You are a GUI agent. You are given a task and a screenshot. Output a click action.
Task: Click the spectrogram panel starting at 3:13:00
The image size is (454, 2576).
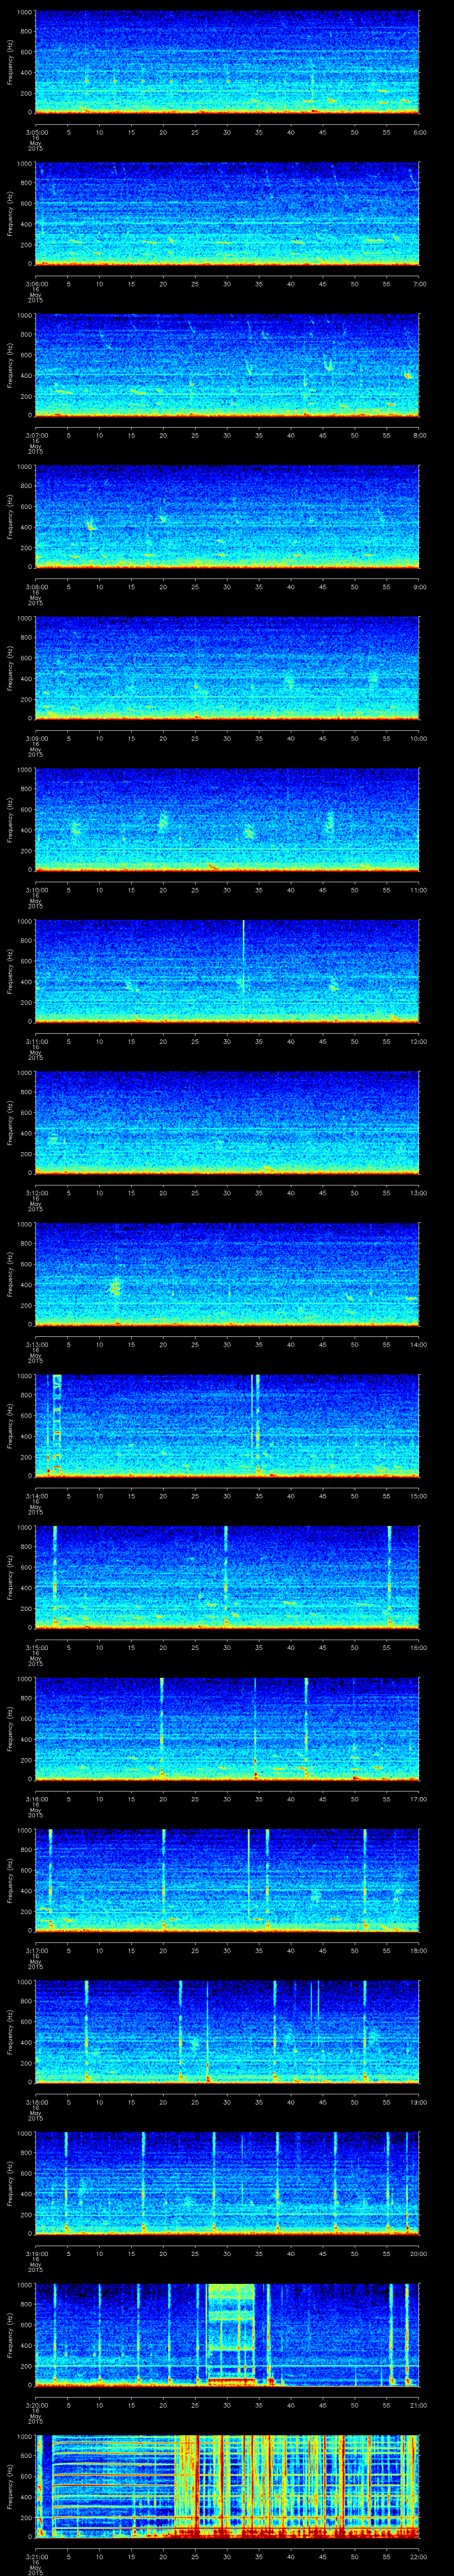point(227,1274)
